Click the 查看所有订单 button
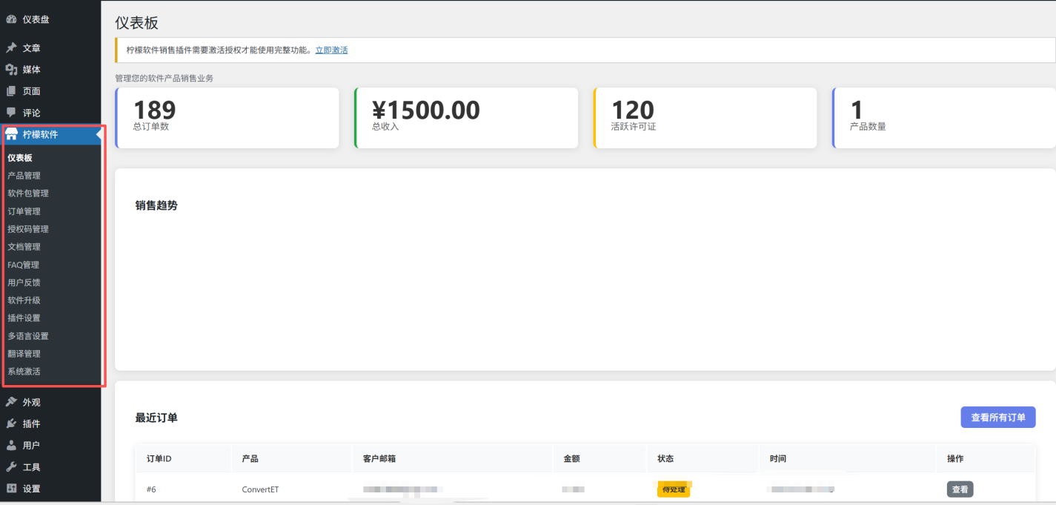The width and height of the screenshot is (1056, 505). point(997,417)
